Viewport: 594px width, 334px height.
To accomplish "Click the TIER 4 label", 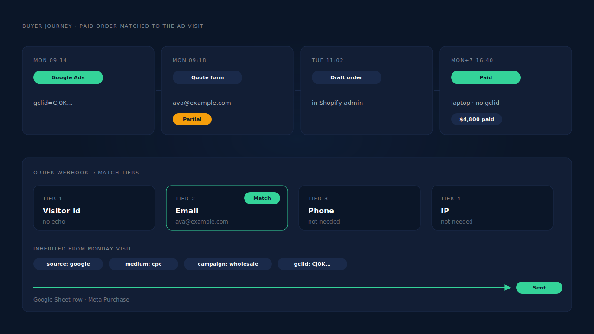I will (451, 199).
